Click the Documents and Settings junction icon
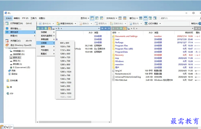 113,36
